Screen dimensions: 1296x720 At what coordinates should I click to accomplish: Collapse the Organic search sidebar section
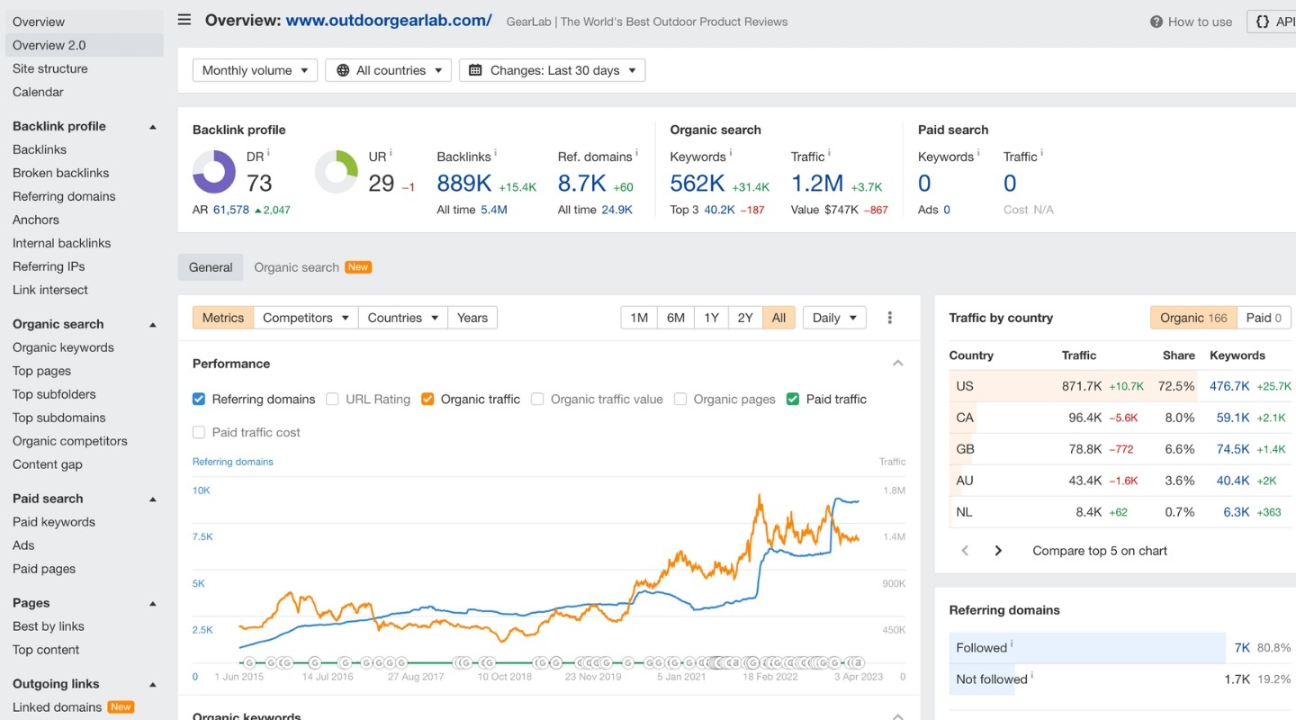(152, 325)
